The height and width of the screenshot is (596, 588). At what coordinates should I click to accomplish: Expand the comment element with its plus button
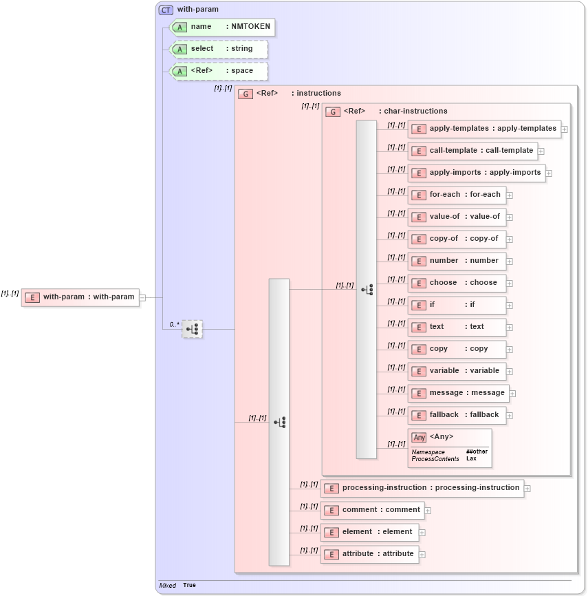(427, 510)
